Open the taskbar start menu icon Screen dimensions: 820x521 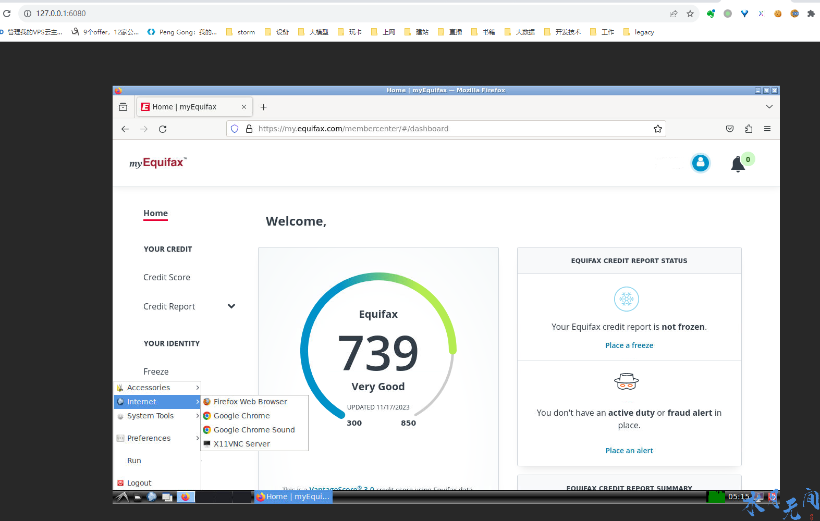coord(122,497)
